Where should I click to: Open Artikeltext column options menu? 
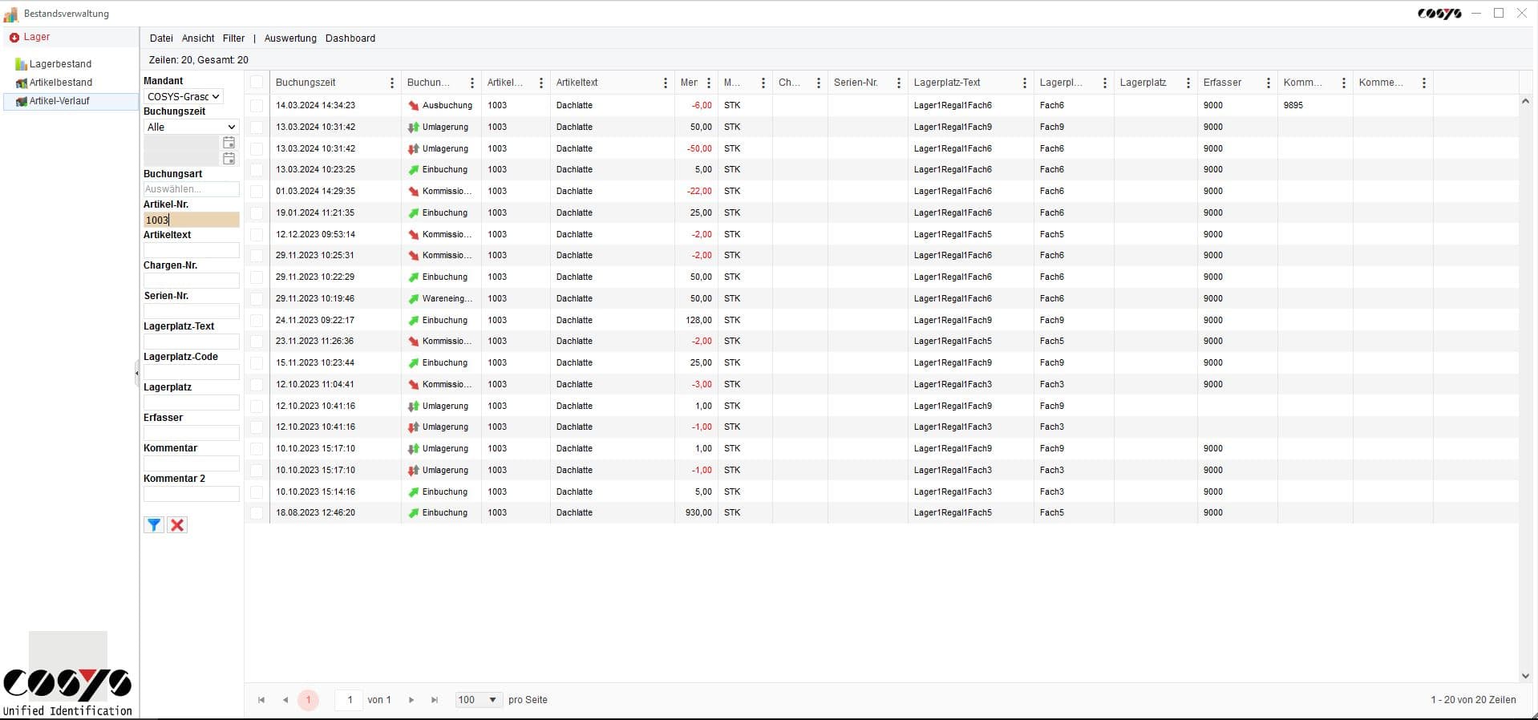[666, 83]
